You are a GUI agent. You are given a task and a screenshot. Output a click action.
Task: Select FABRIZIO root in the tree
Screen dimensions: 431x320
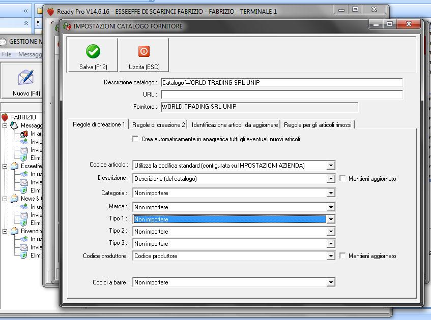[x=23, y=117]
